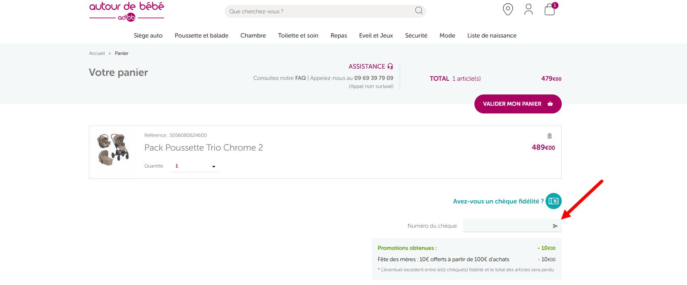The width and height of the screenshot is (687, 285).
Task: Click the Votre panier heading
Action: (118, 72)
